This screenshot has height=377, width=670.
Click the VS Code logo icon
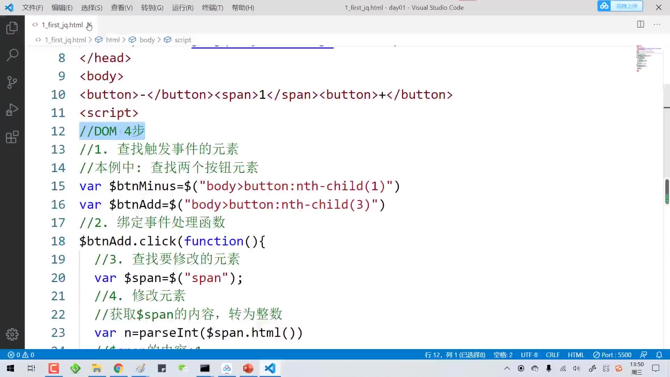(9, 7)
